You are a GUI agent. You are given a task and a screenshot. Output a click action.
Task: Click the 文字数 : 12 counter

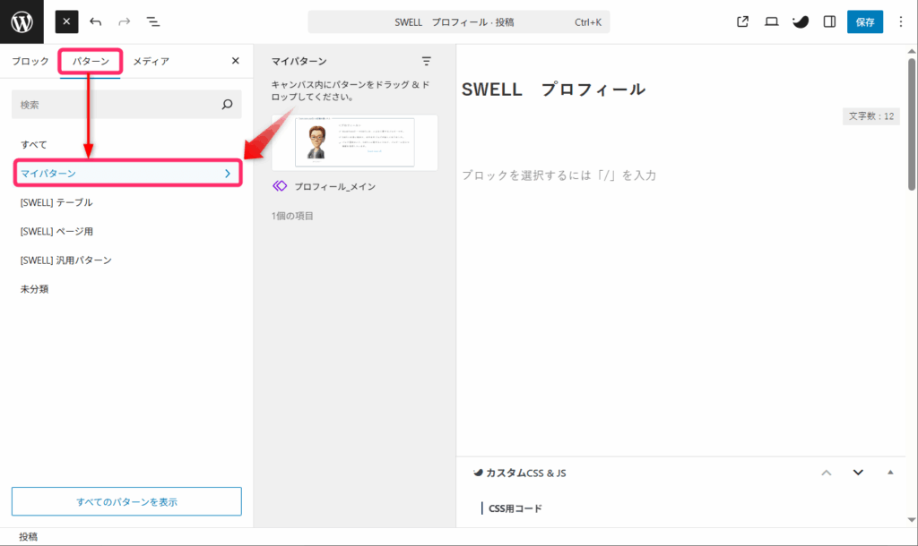[871, 116]
